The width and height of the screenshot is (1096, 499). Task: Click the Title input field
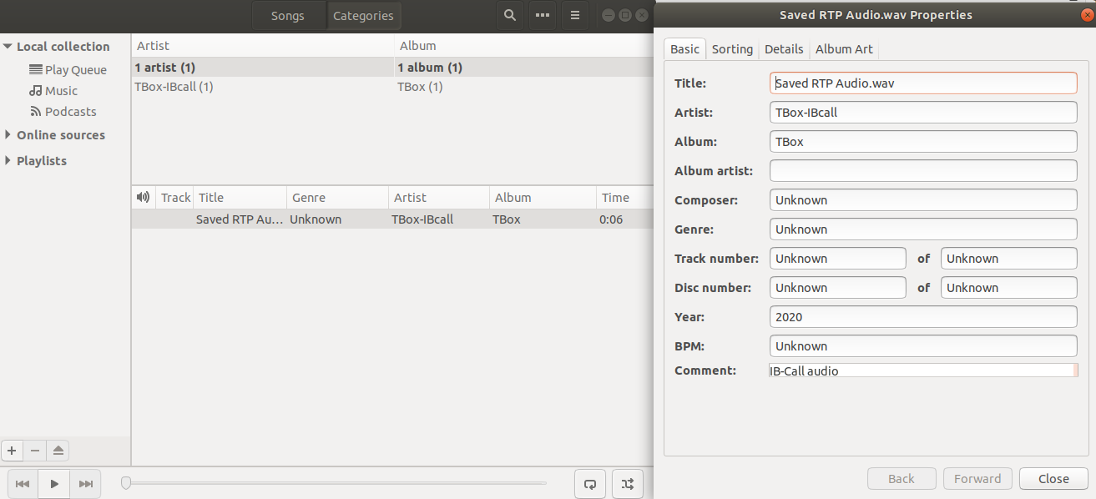coord(923,83)
